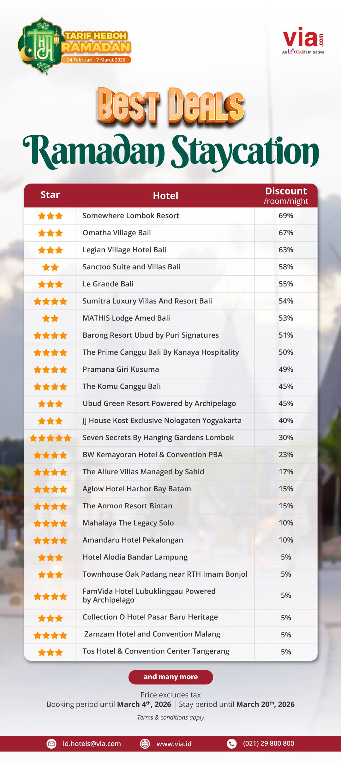
Task: Click two-star rating beside Sanctoo Suite
Action: tap(50, 267)
